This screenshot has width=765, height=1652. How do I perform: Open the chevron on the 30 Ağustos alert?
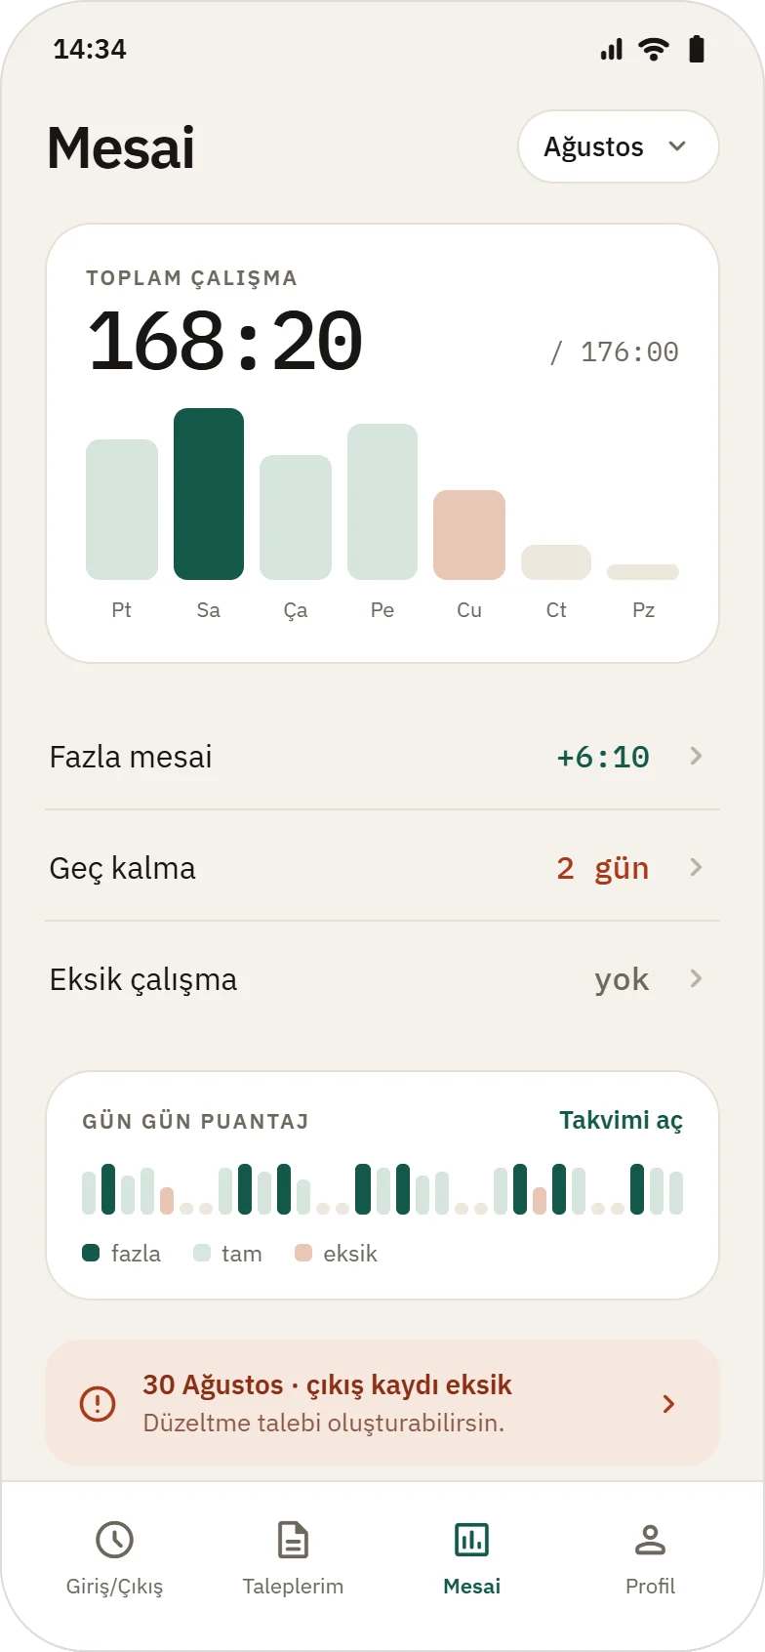668,1404
